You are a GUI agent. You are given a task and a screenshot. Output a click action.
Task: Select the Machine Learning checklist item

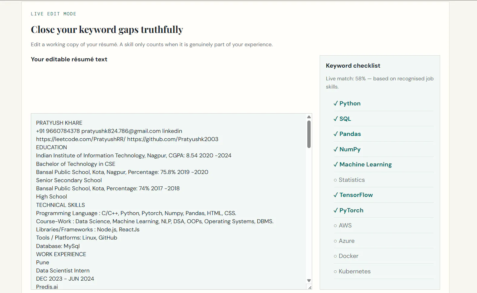[384, 164]
